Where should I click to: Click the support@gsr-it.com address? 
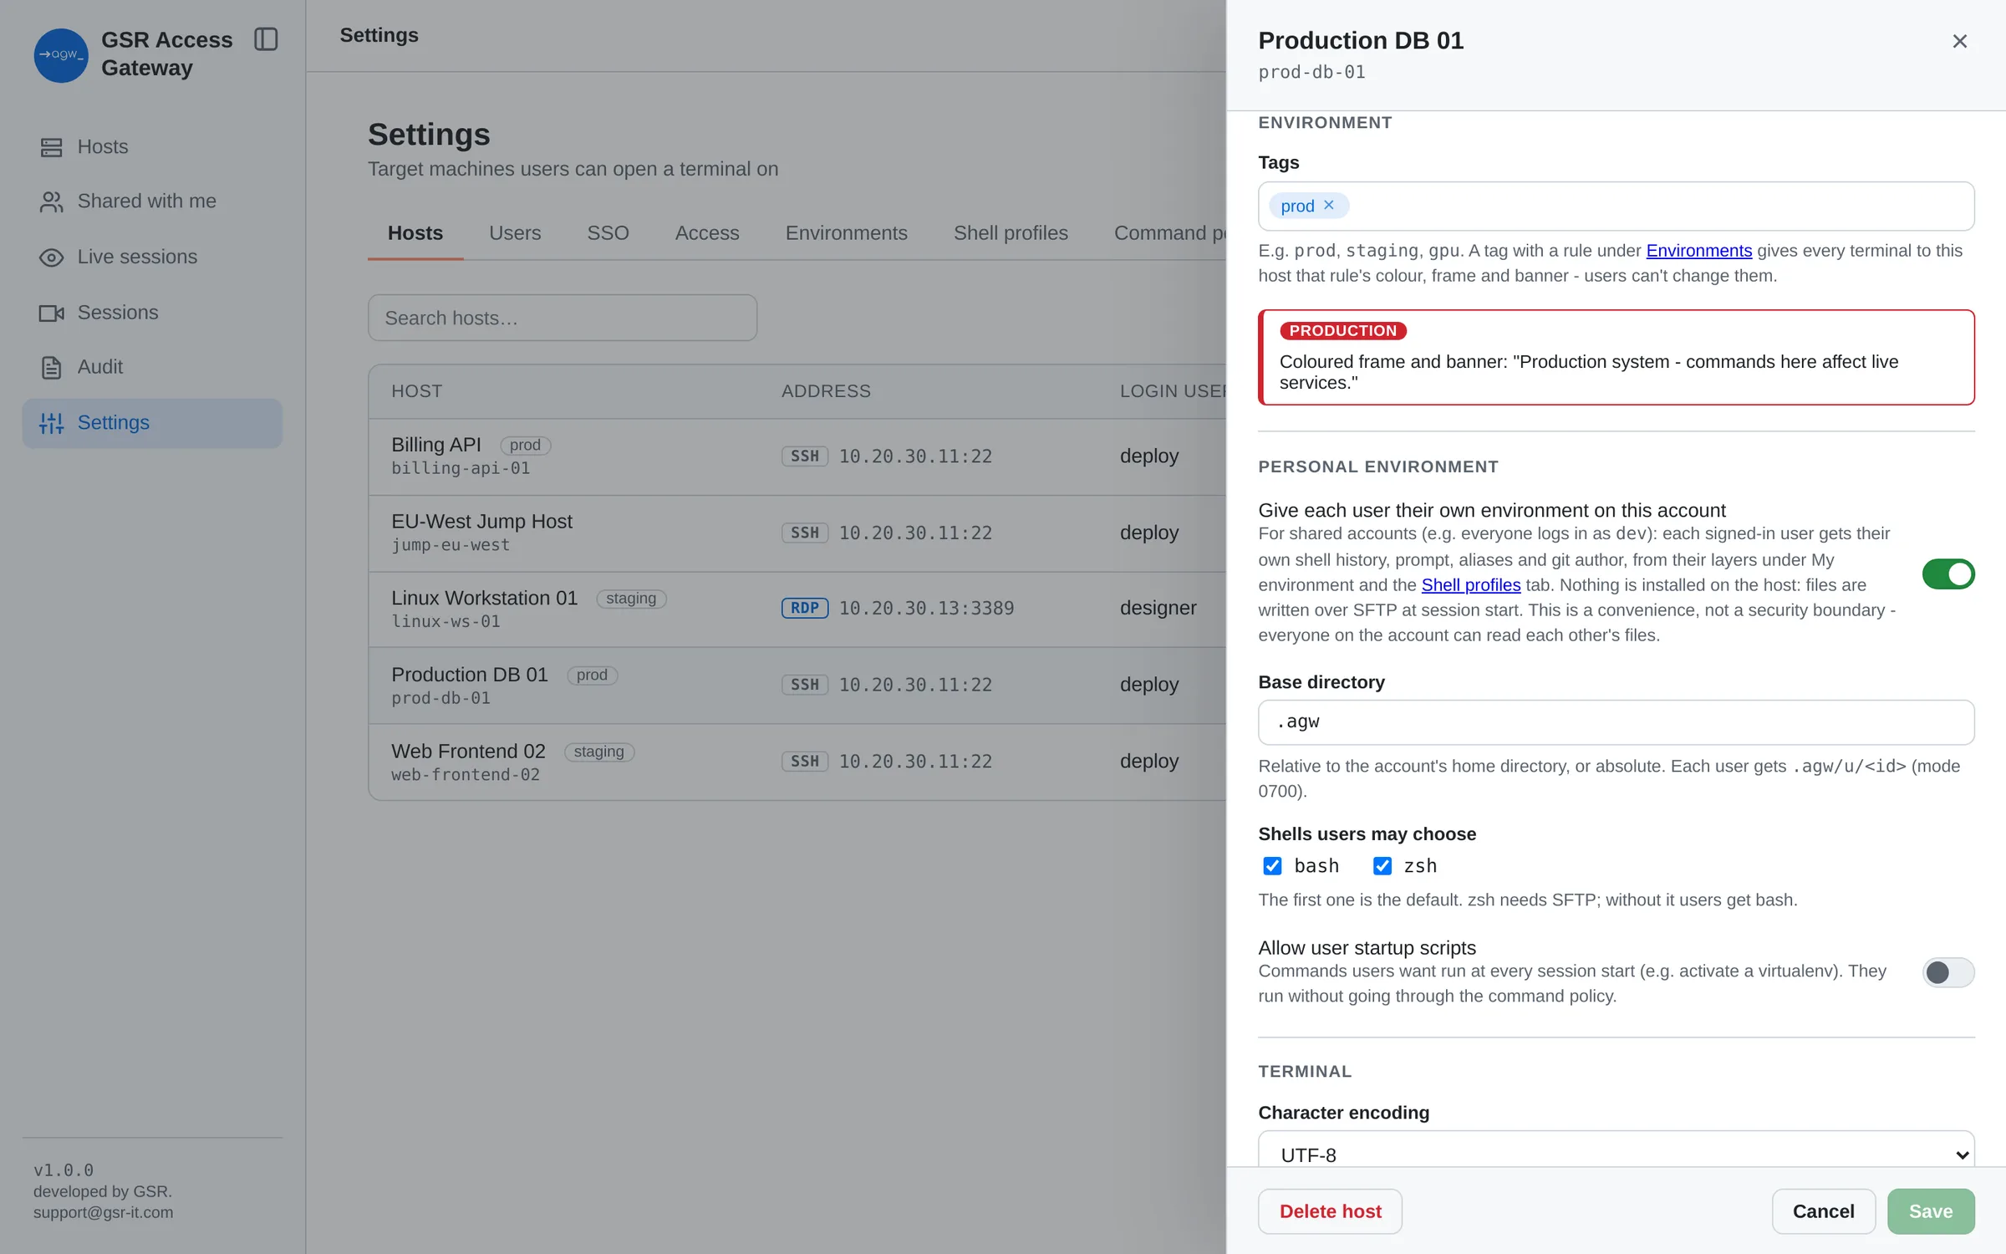coord(104,1213)
